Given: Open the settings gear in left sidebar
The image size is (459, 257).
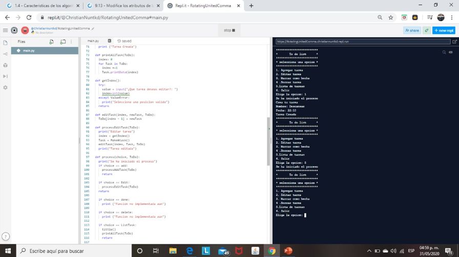Looking at the screenshot, I should pyautogui.click(x=6, y=87).
